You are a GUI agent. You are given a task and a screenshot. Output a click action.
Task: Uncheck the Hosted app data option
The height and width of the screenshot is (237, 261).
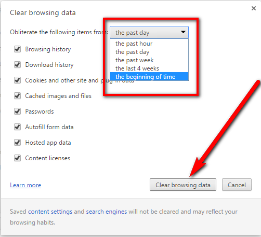click(x=17, y=143)
